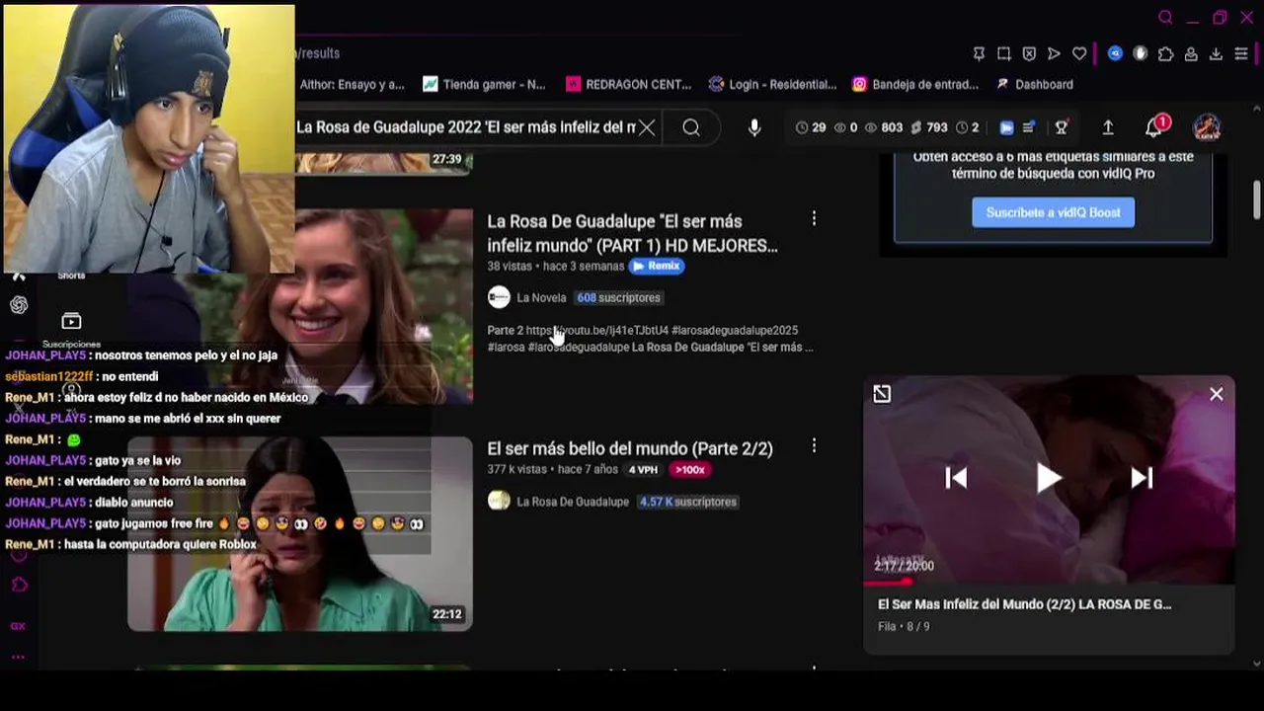This screenshot has height=711, width=1264.
Task: Open video title "El ser más infeliz mundo (PART 1)"
Action: (632, 233)
